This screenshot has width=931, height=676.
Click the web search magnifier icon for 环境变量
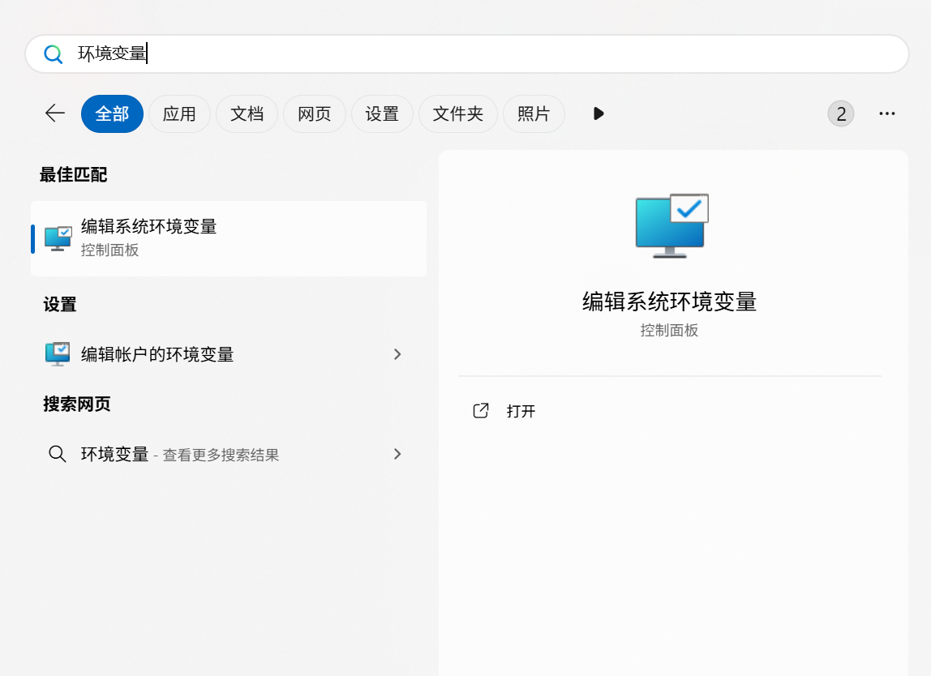[x=57, y=454]
